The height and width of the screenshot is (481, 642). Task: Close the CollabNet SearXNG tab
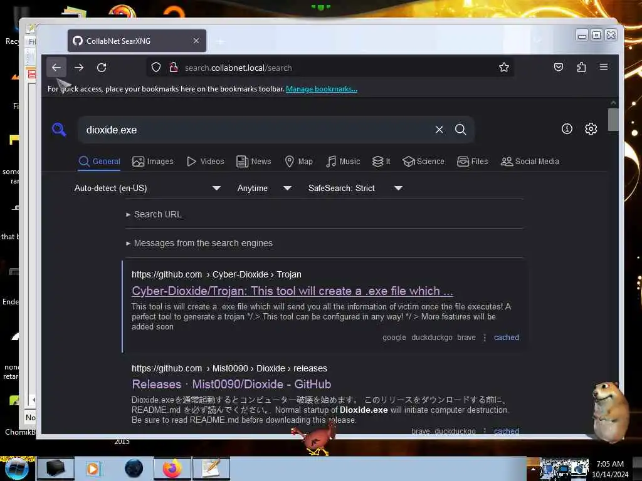(196, 41)
